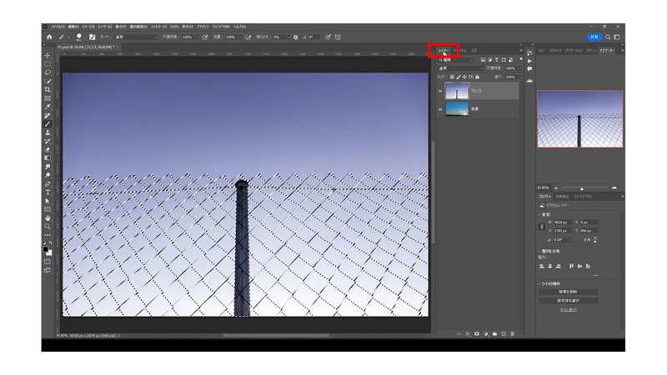667x375 pixels.
Task: Select the Rectangular Marquee tool
Action: coord(48,64)
